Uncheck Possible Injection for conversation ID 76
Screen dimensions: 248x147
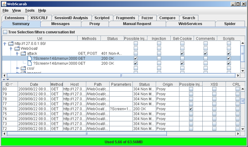[x=191, y=109]
